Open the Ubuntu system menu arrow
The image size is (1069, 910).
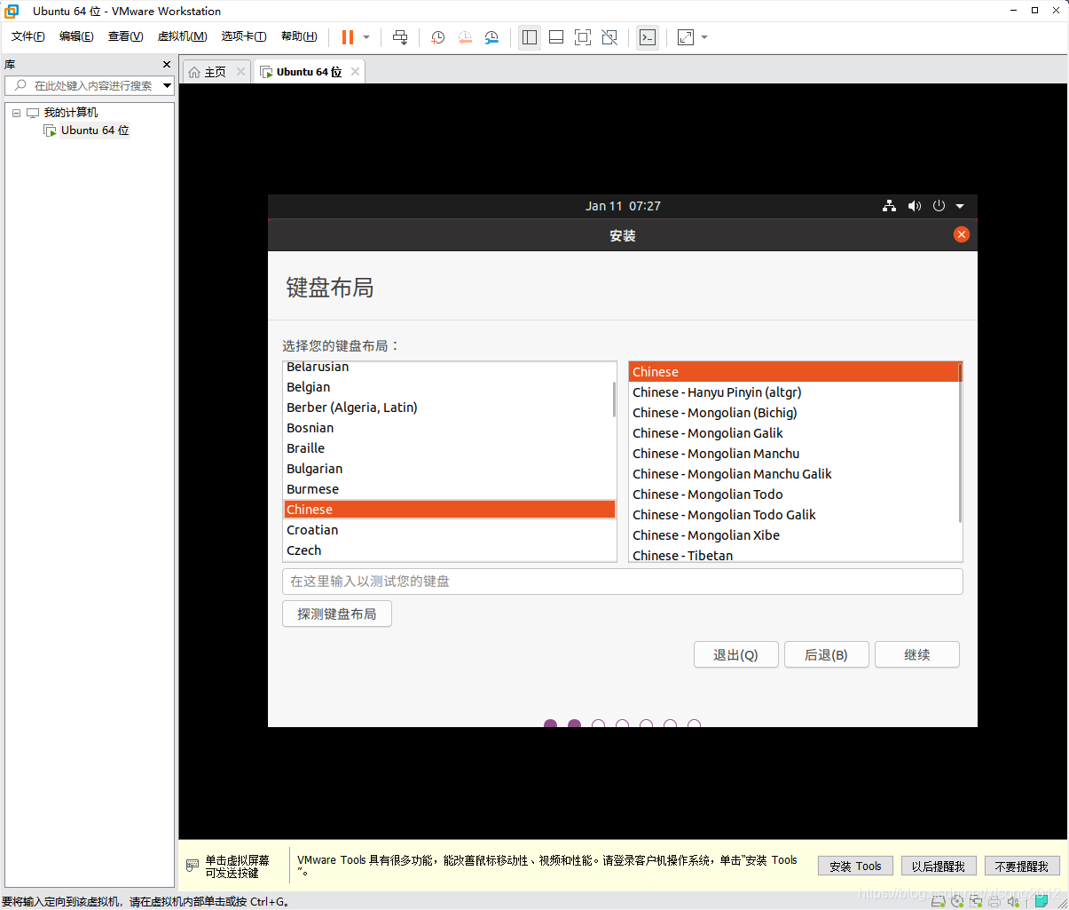[960, 206]
